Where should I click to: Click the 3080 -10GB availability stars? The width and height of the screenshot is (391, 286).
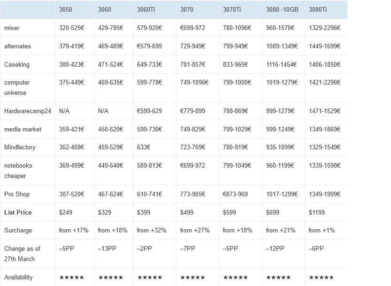click(x=279, y=278)
